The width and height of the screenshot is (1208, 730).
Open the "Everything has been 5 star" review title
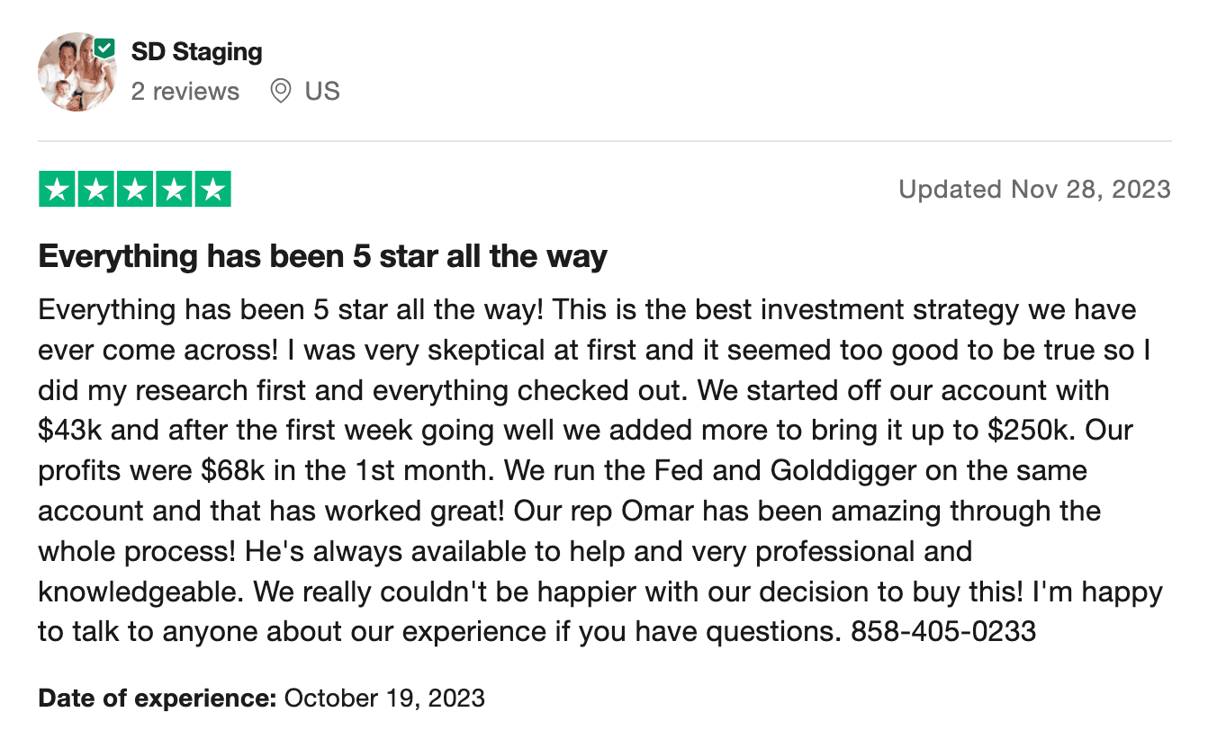click(x=322, y=257)
